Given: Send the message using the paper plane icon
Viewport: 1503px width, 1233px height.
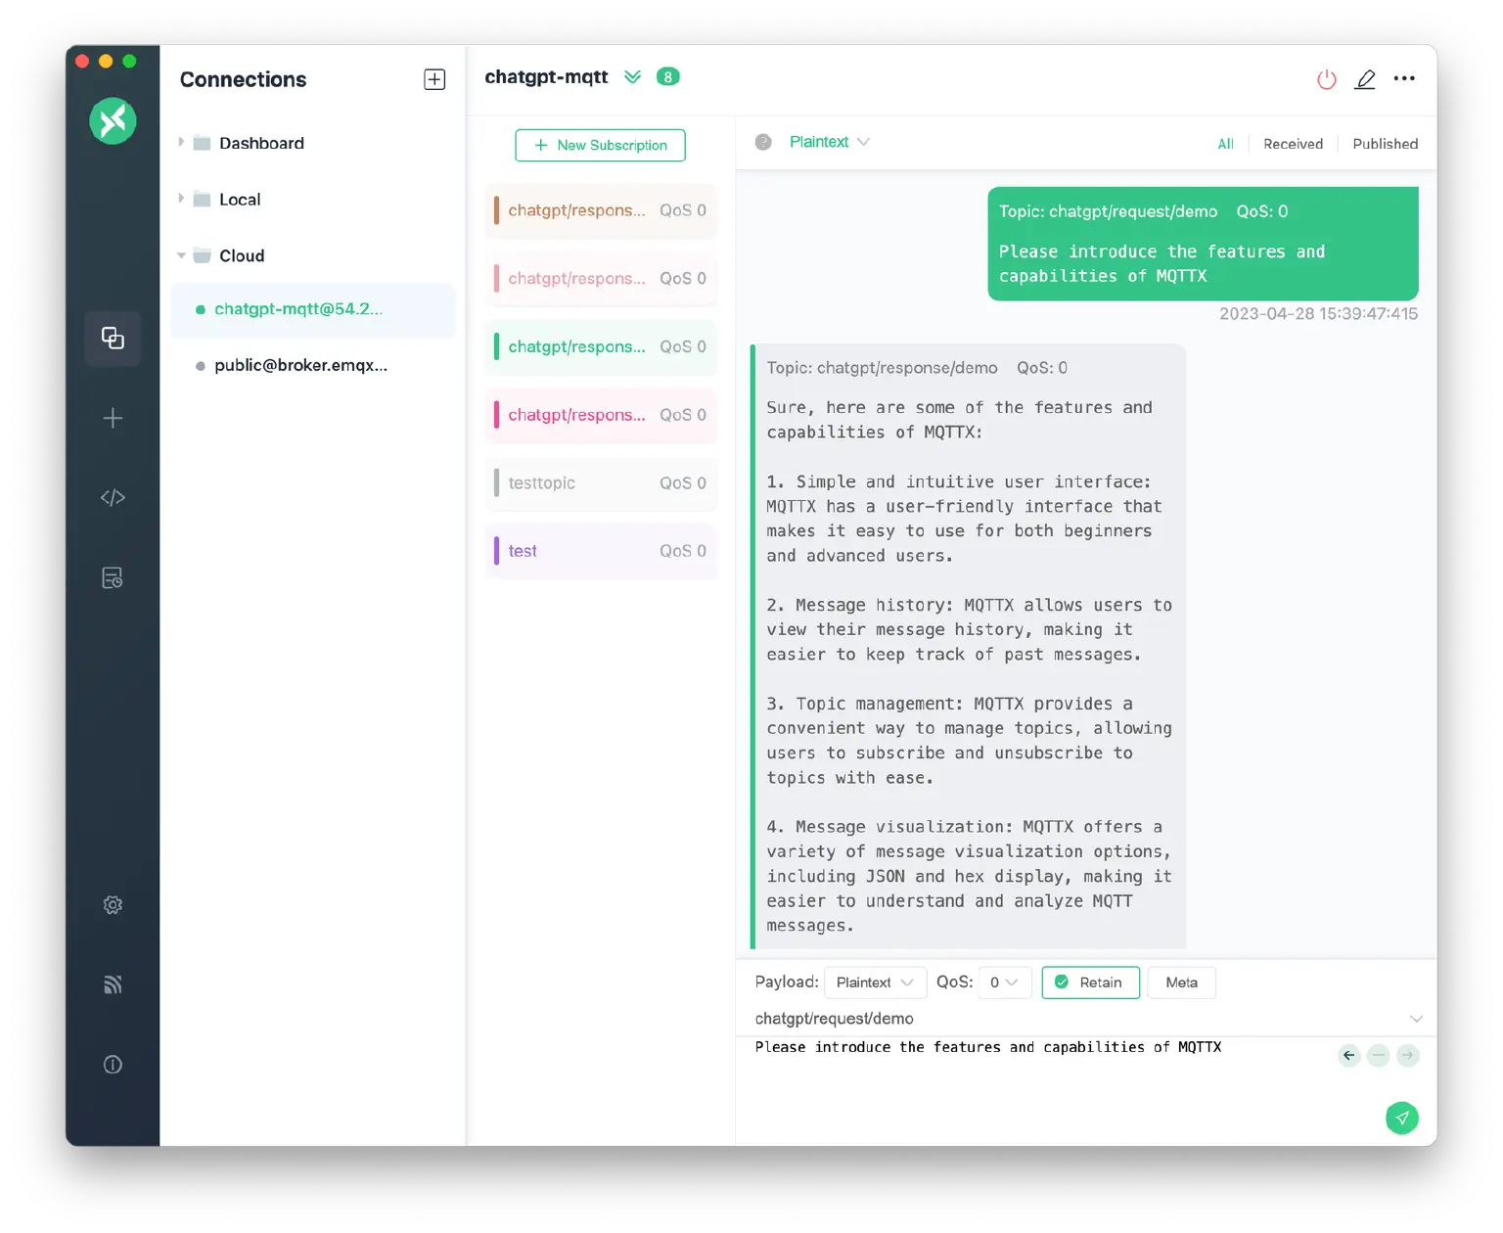Looking at the screenshot, I should (x=1402, y=1118).
